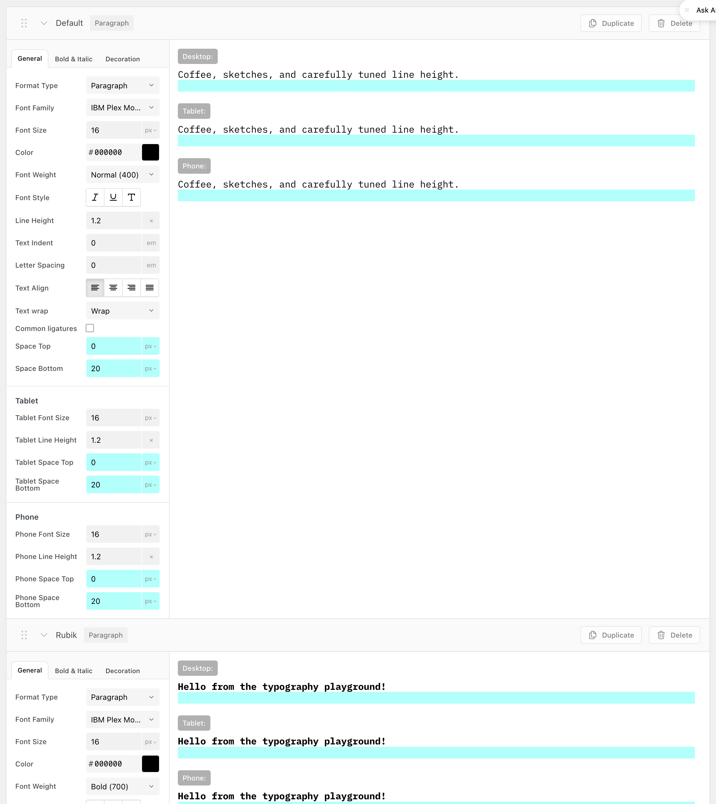Edit the Tablet Space Top field
The height and width of the screenshot is (804, 716).
coord(114,462)
